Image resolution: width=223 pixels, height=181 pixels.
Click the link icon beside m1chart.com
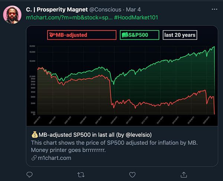(33, 158)
